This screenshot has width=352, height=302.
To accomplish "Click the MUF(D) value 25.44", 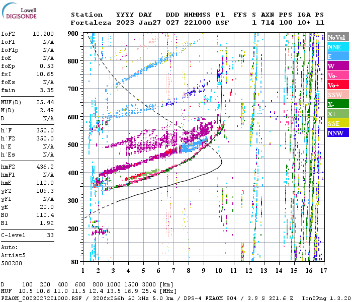I will [x=45, y=102].
